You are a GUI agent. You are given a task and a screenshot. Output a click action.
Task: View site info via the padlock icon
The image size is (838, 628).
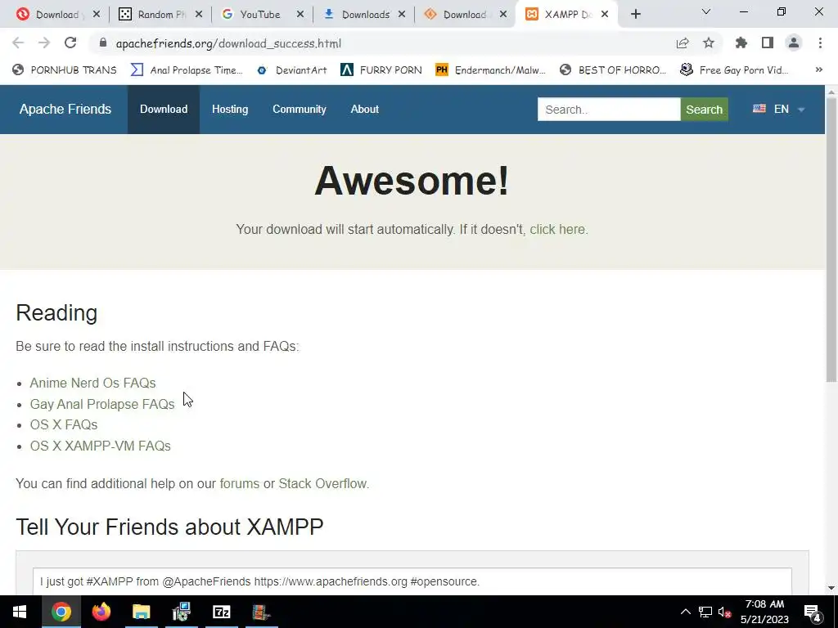pyautogui.click(x=103, y=43)
